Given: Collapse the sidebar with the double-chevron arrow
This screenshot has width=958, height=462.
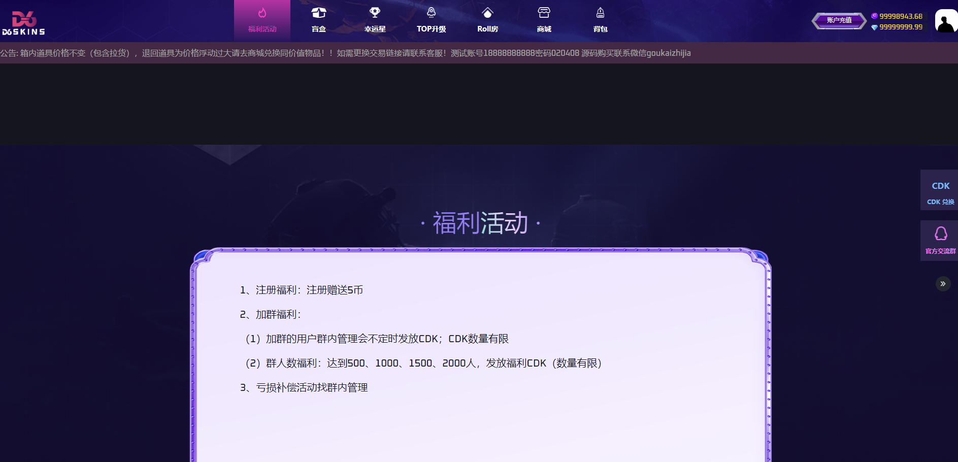Looking at the screenshot, I should [943, 284].
